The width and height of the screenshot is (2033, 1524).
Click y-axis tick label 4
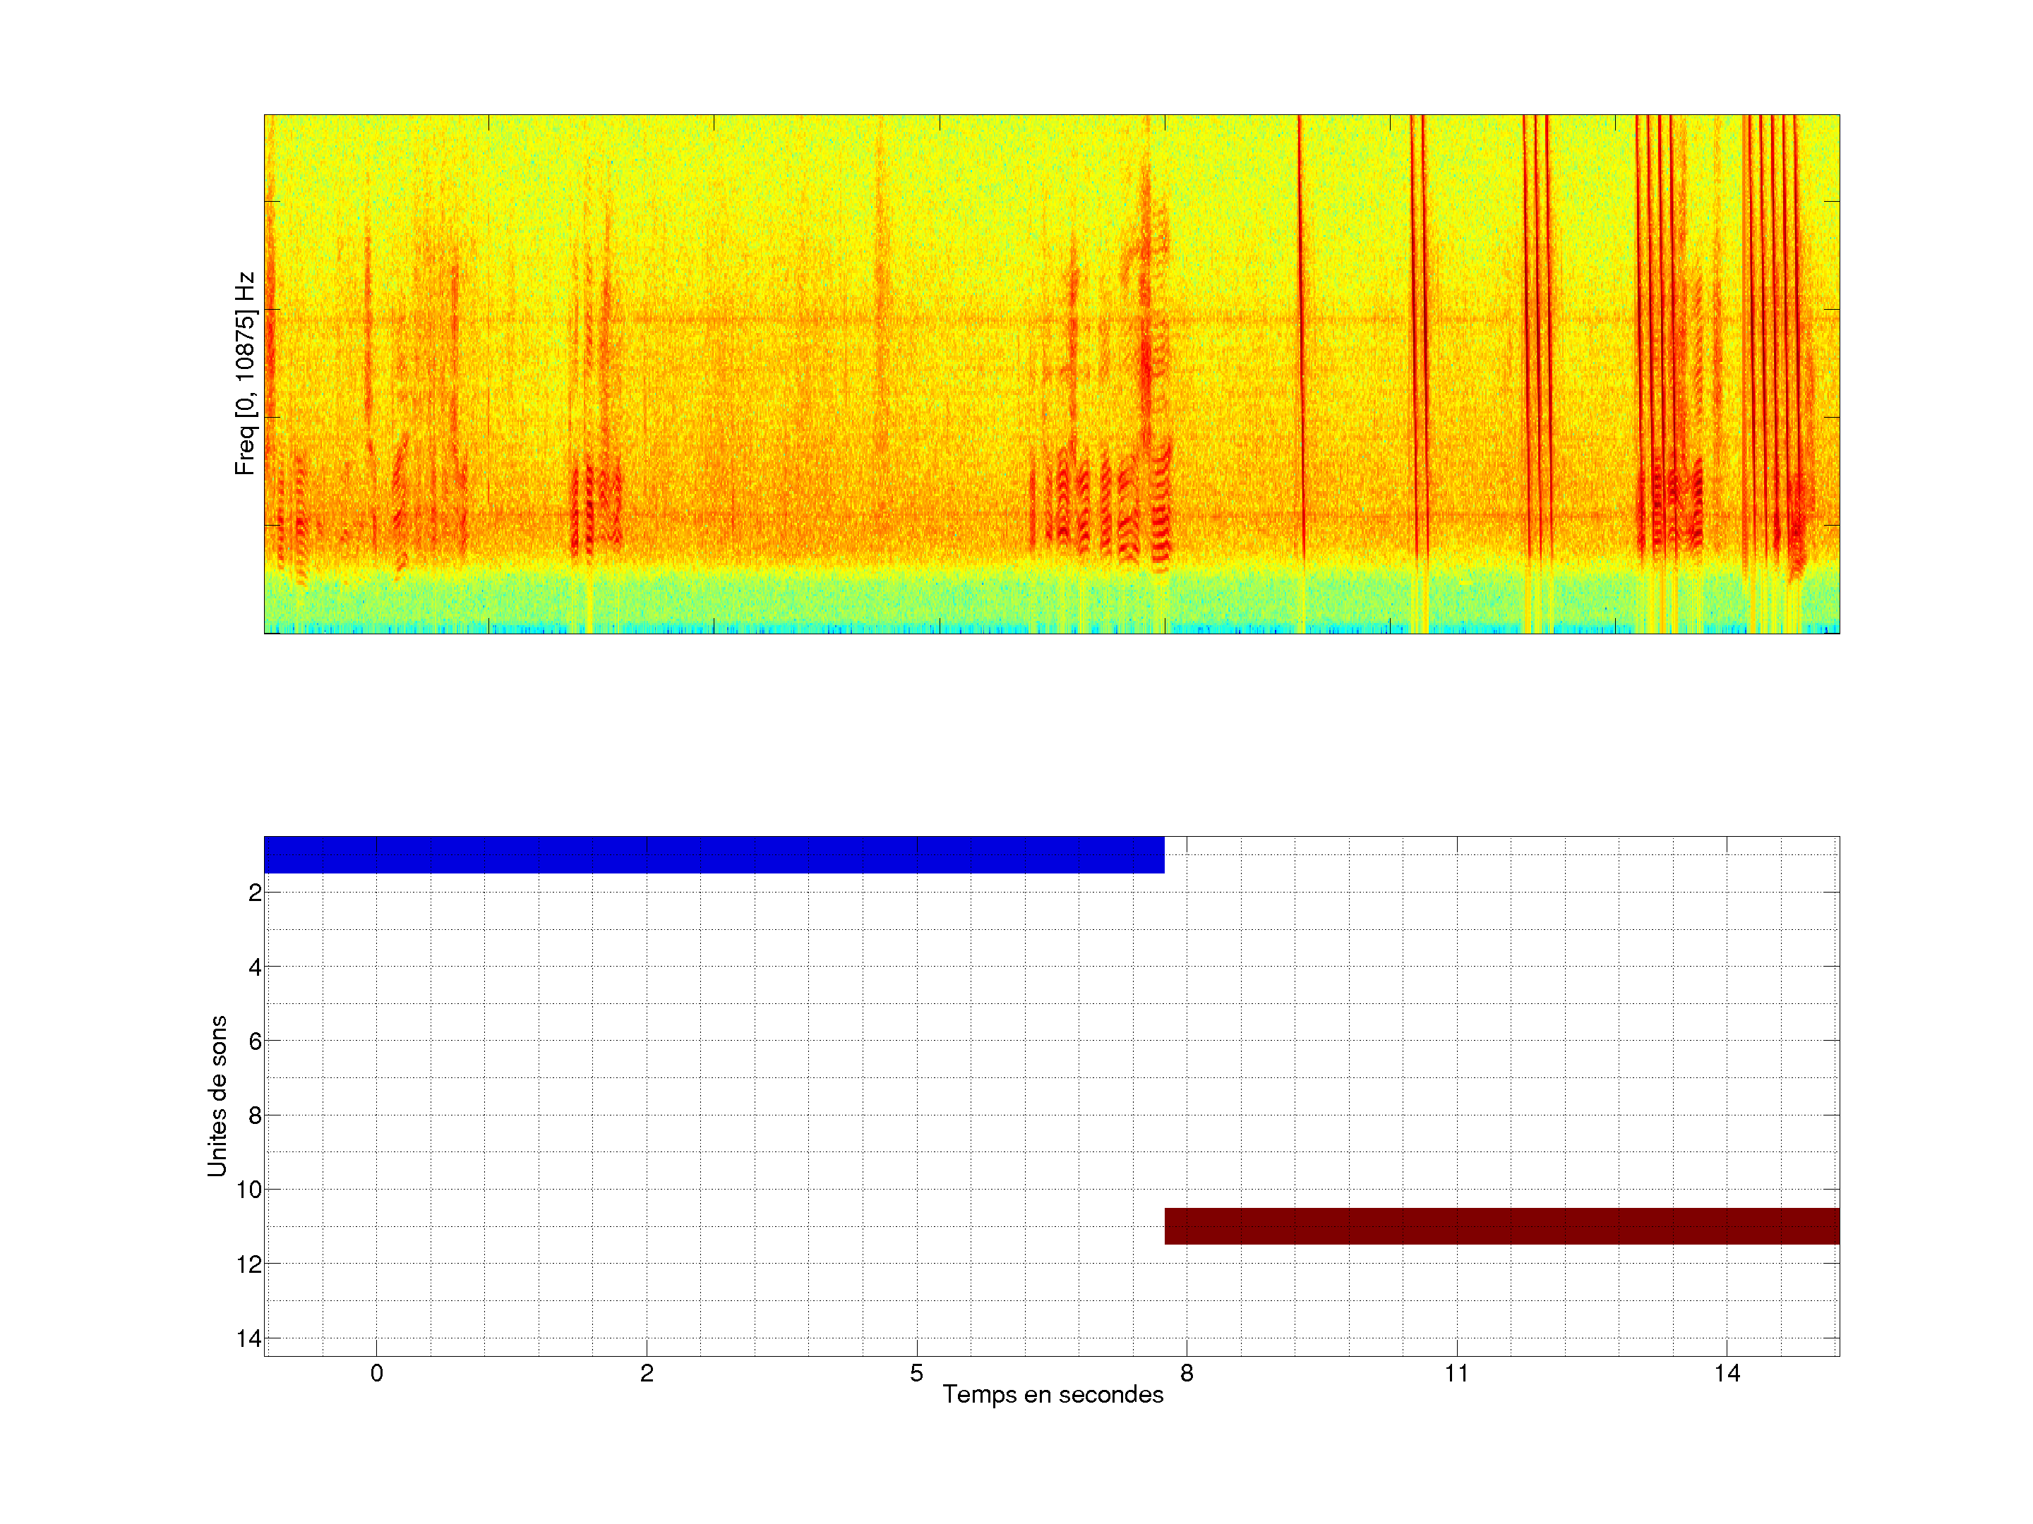click(255, 967)
